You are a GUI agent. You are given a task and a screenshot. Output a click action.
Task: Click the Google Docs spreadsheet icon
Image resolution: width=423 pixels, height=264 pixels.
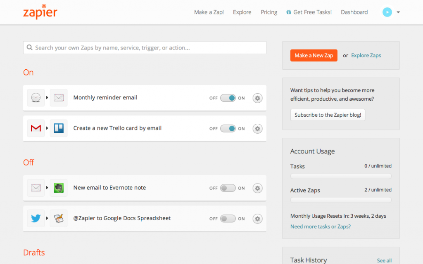coord(59,218)
